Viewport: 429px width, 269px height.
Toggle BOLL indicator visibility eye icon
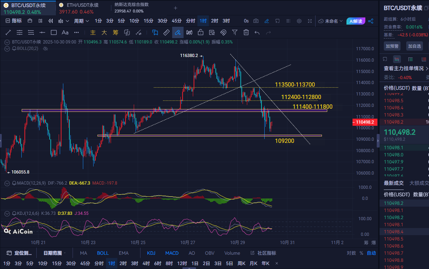pos(45,48)
